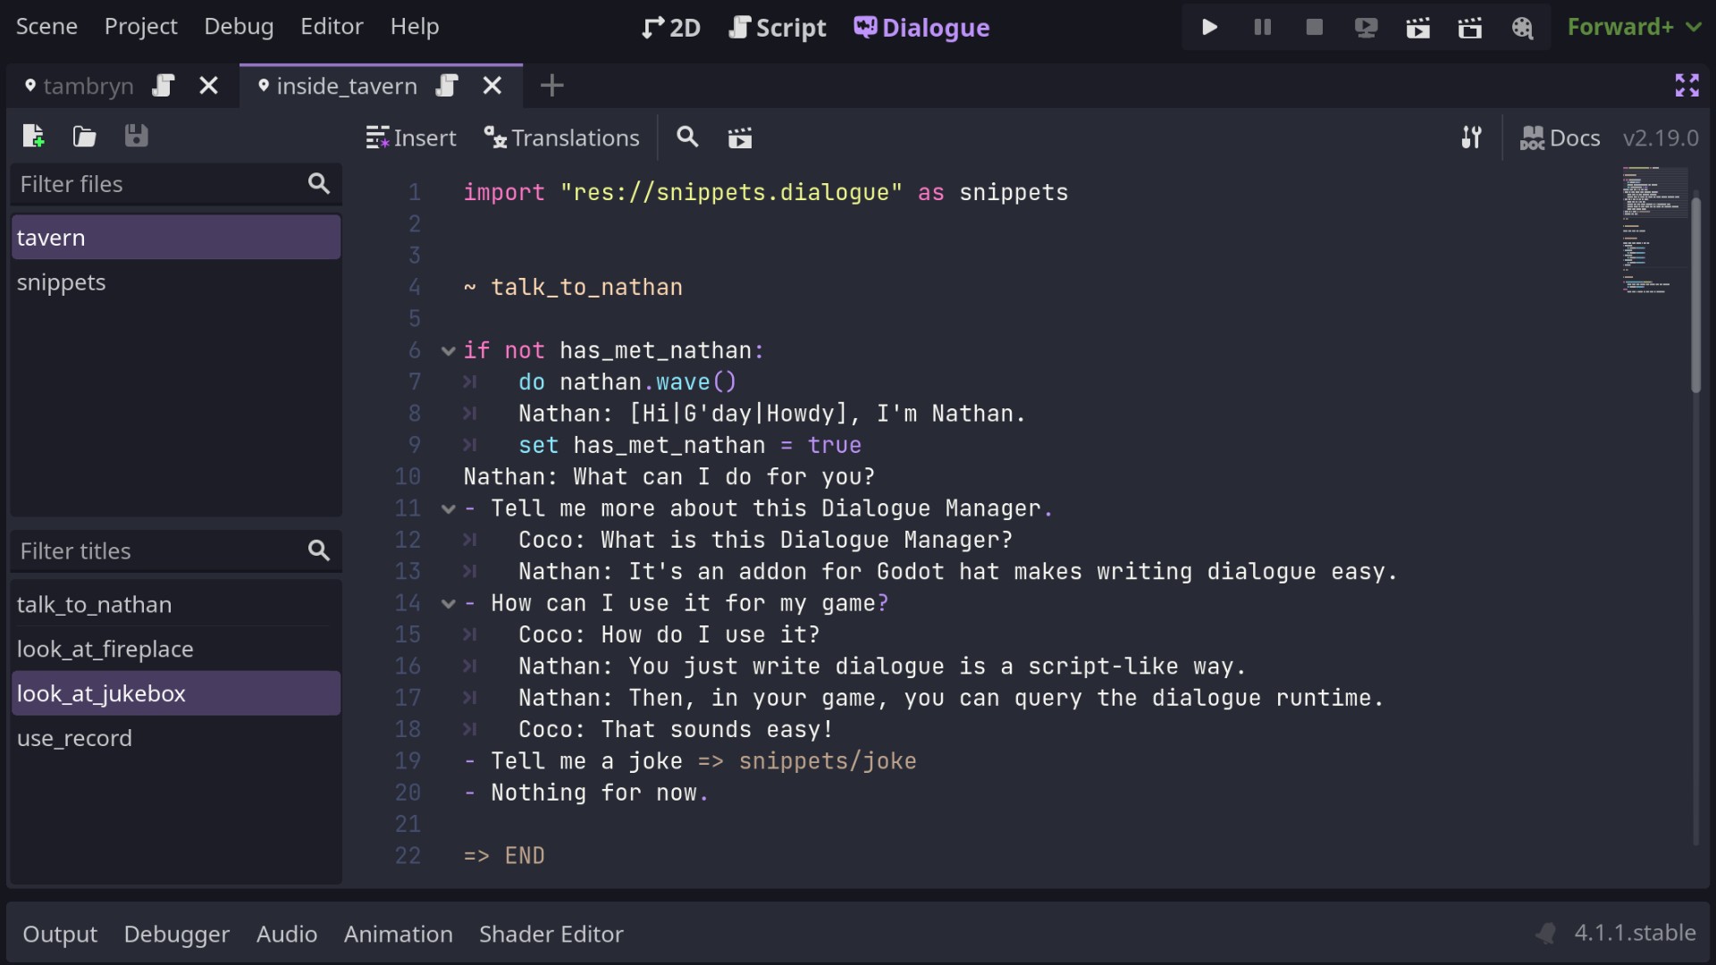This screenshot has height=965, width=1716.
Task: Click the Stop button in toolbar
Action: pos(1313,26)
